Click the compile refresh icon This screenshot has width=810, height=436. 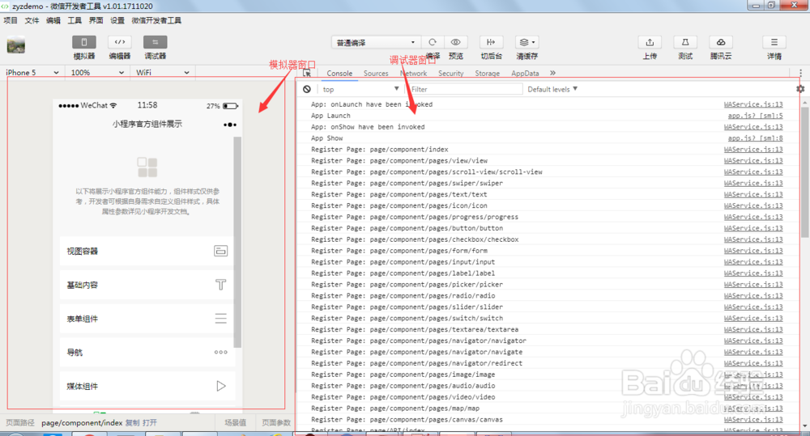point(433,42)
